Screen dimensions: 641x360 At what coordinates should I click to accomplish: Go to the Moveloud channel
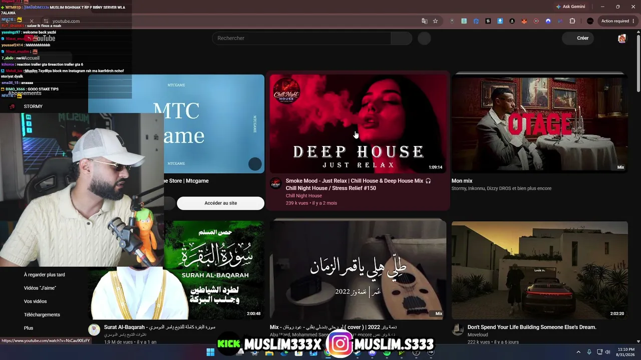(x=478, y=335)
